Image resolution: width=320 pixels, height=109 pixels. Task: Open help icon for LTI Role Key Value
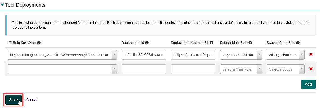tap(39, 43)
